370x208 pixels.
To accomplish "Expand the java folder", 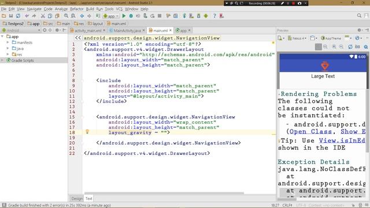I will (x=8, y=48).
